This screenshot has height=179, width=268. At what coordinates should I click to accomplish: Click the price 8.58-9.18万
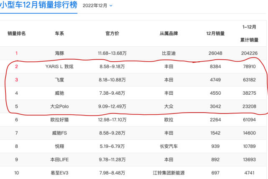pyautogui.click(x=112, y=66)
